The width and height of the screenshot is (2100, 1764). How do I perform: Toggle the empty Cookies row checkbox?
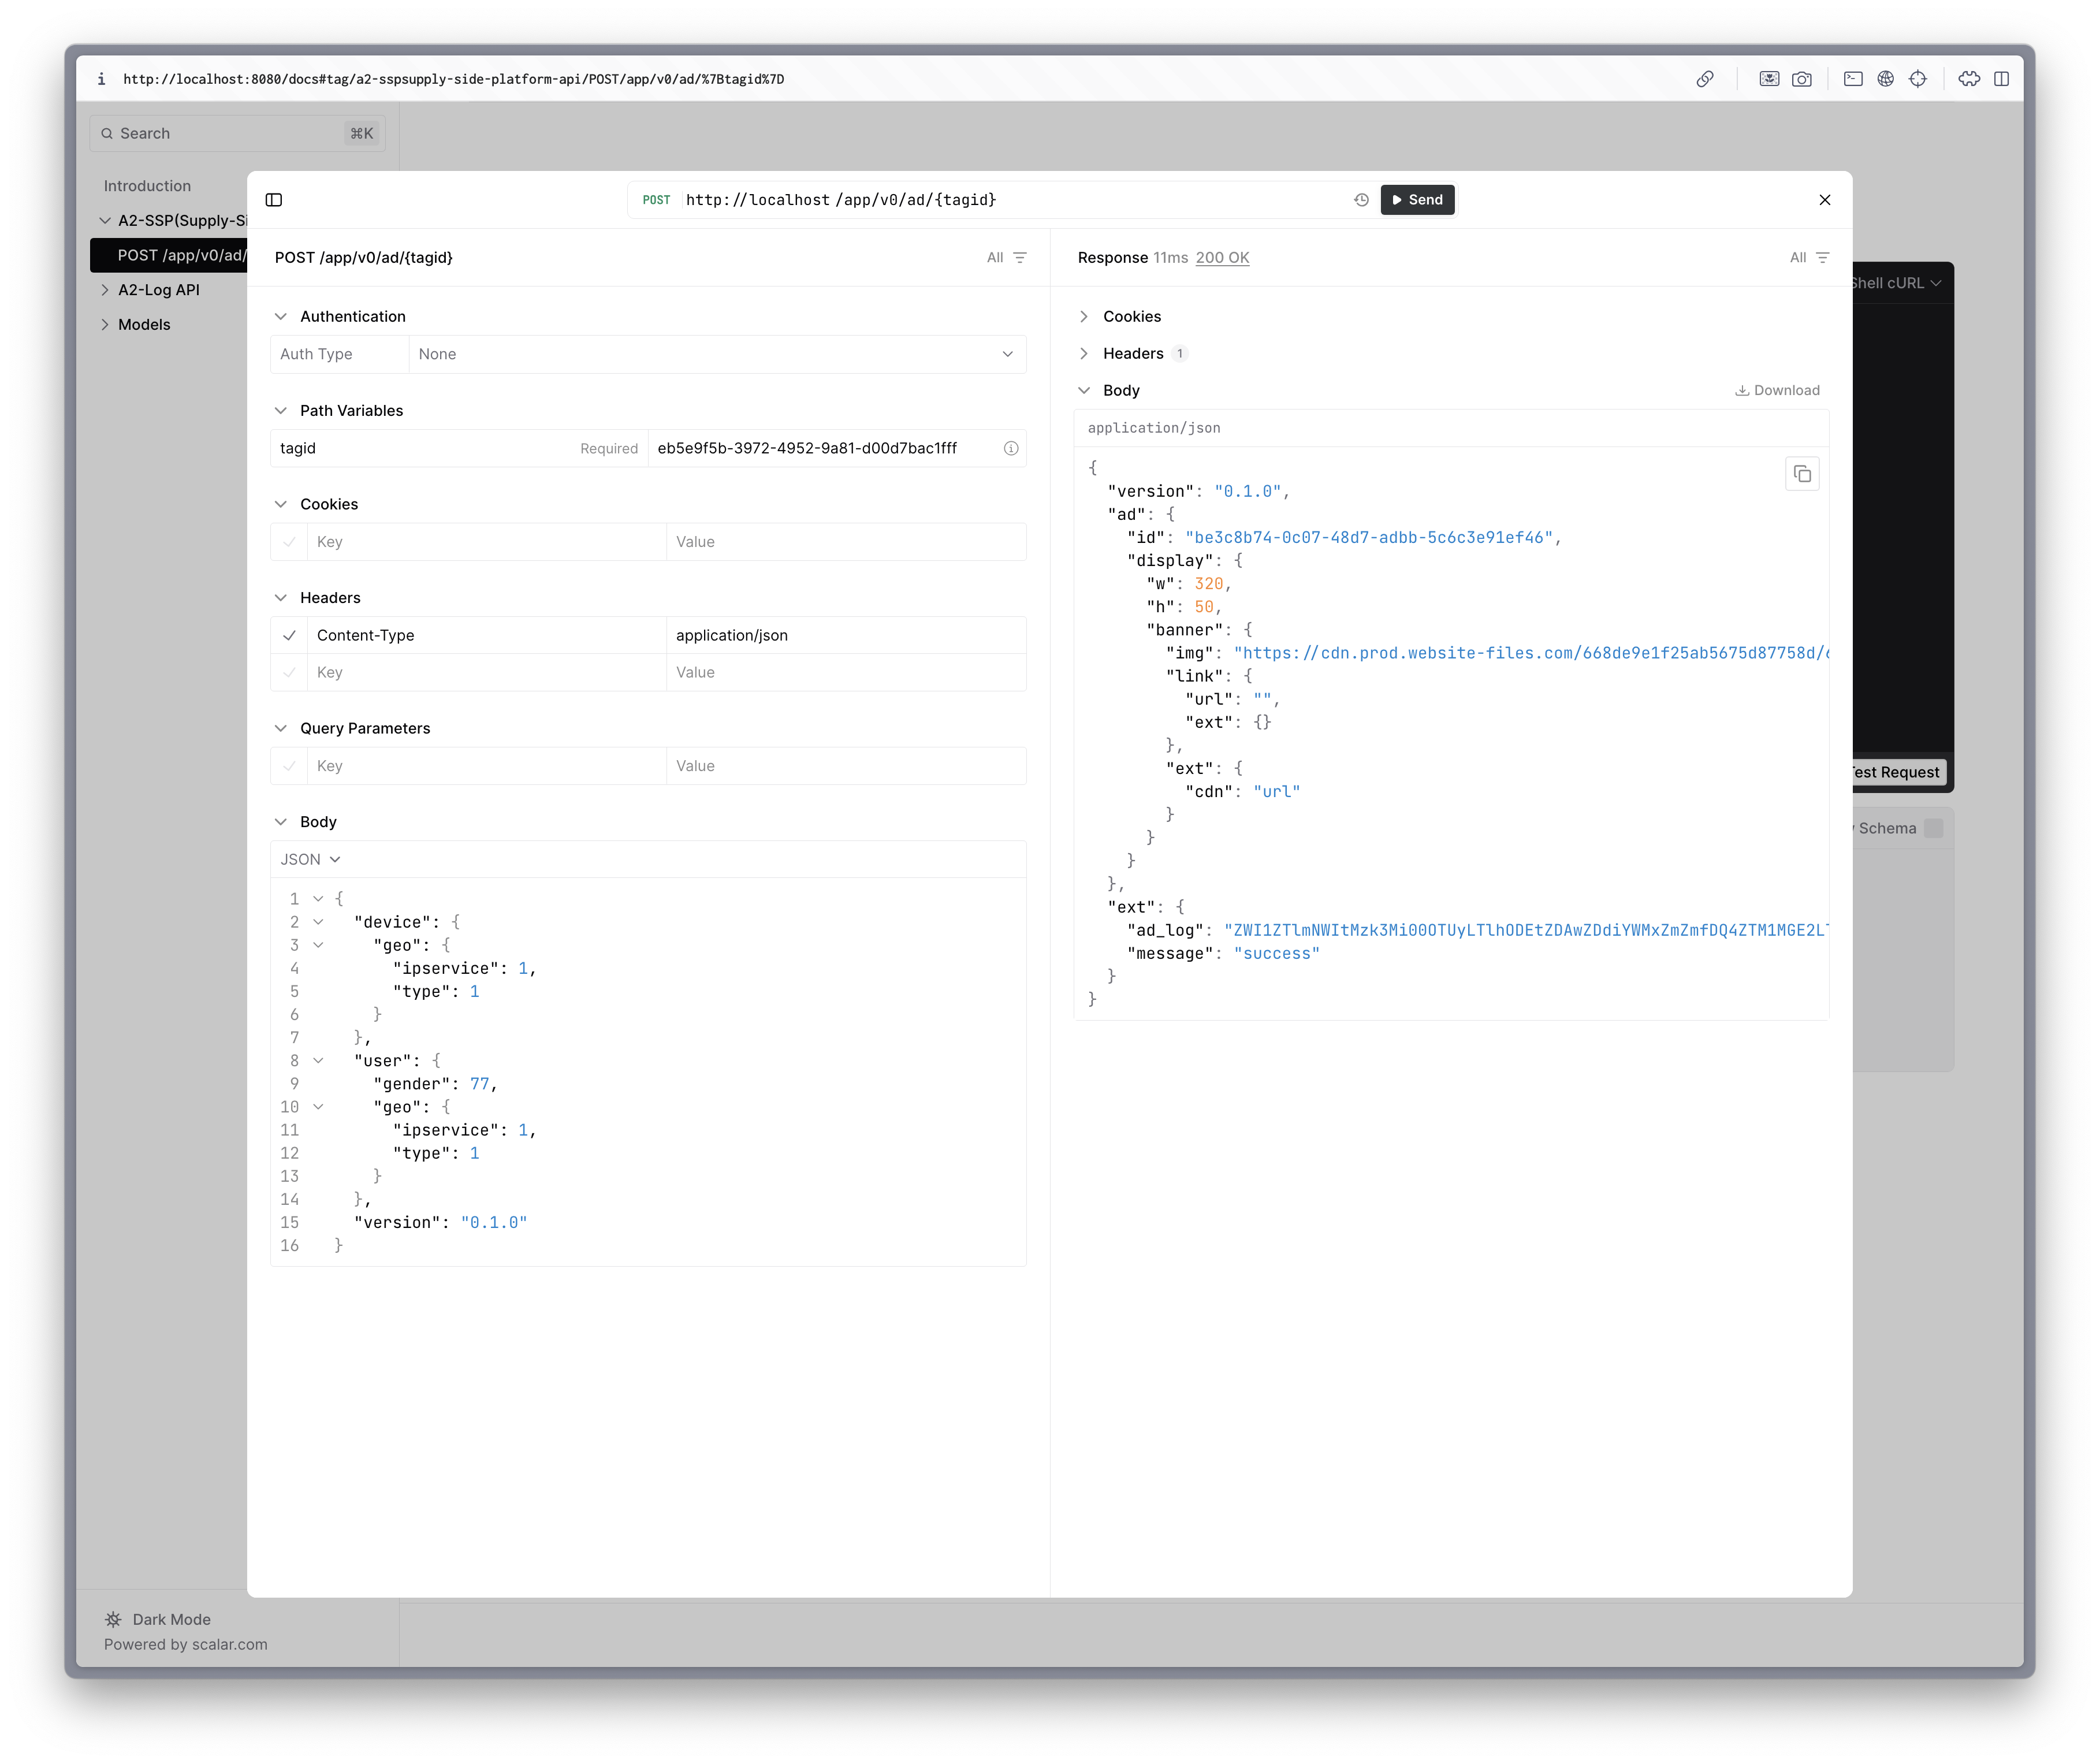[289, 542]
